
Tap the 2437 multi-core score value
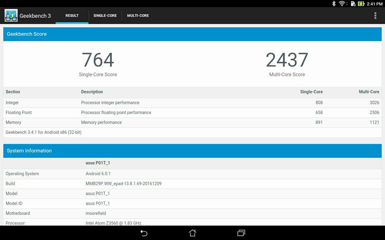click(x=287, y=60)
